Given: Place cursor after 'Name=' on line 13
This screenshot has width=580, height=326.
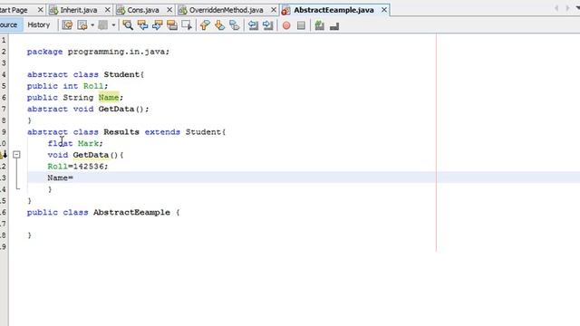Looking at the screenshot, I should tap(74, 177).
